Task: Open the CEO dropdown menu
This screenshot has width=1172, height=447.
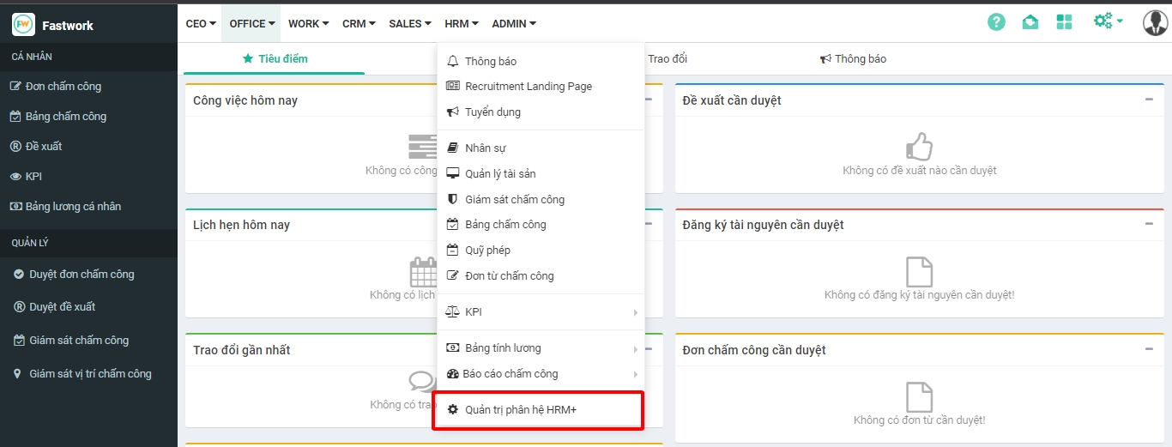Action: (x=201, y=24)
